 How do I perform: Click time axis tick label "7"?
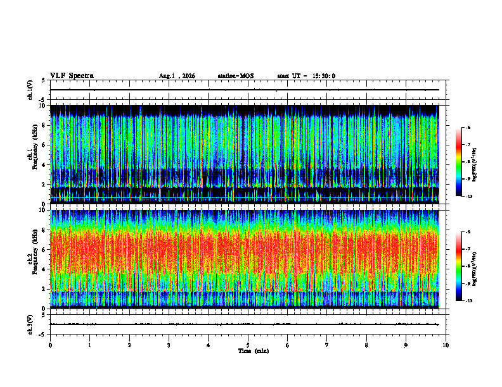pos(327,345)
